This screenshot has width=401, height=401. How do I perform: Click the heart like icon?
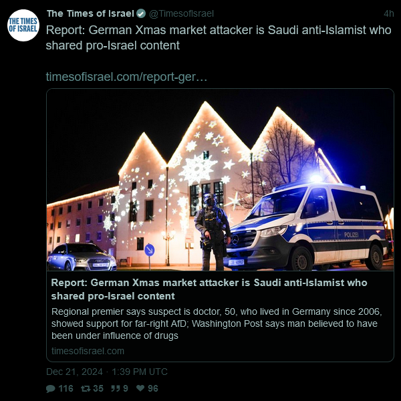point(140,388)
